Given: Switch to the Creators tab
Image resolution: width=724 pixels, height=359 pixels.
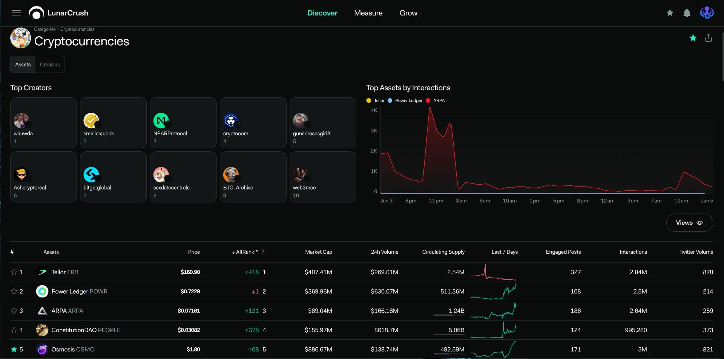Looking at the screenshot, I should 50,65.
